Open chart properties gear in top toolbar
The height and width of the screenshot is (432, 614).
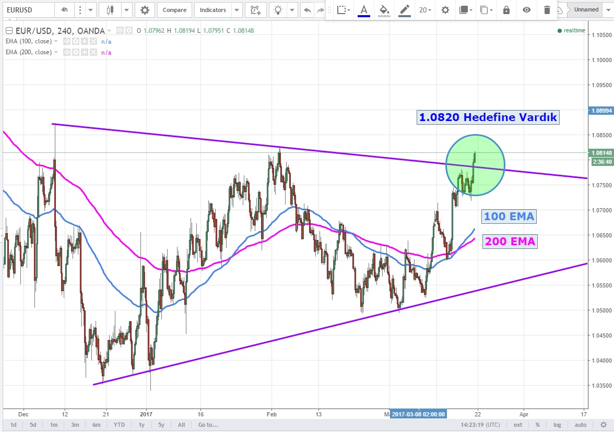click(145, 10)
